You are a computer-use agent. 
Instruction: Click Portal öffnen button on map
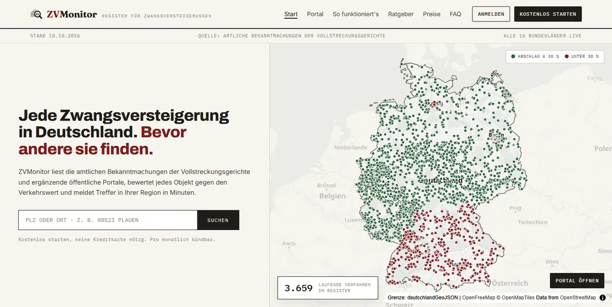(x=577, y=281)
